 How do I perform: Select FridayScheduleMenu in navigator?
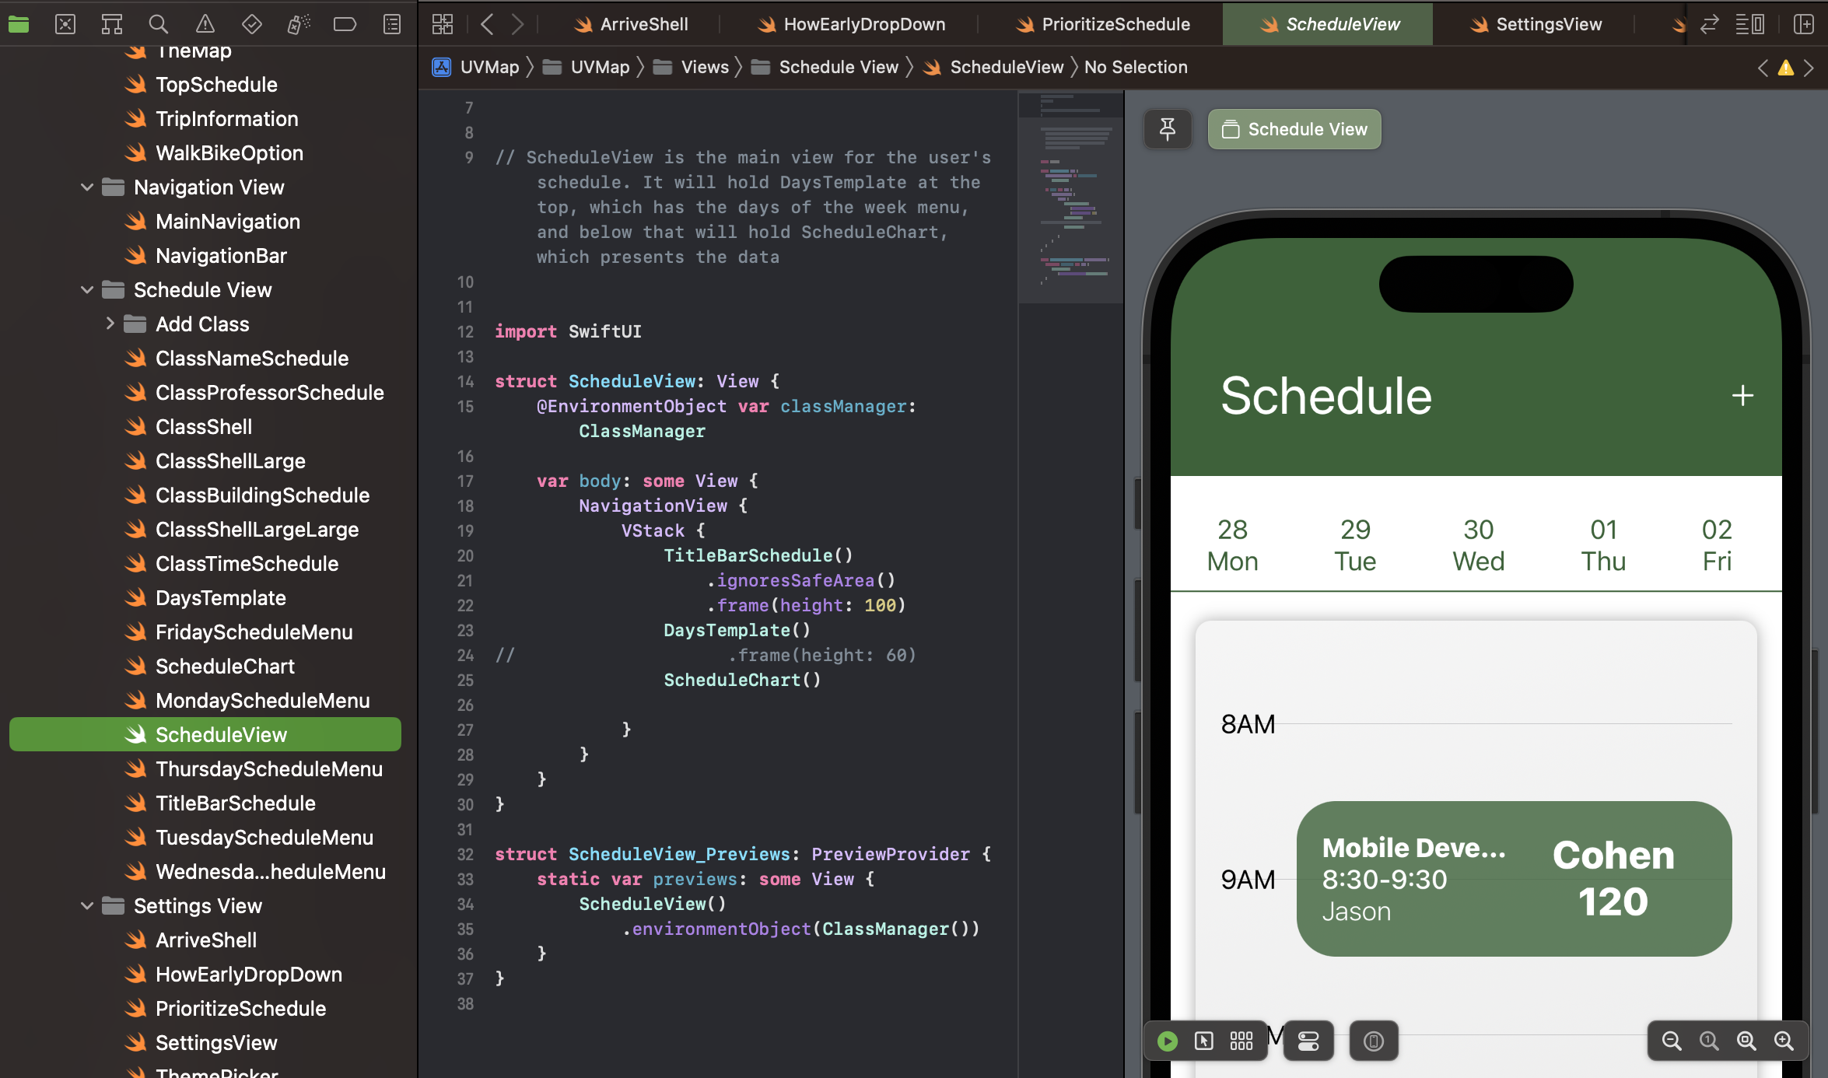point(254,632)
